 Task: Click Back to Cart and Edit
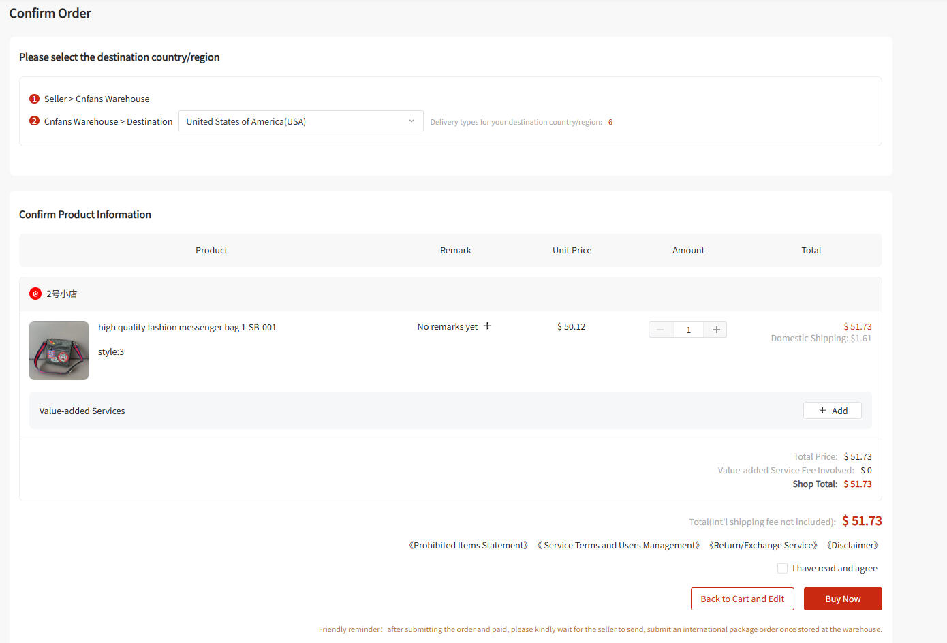point(742,599)
